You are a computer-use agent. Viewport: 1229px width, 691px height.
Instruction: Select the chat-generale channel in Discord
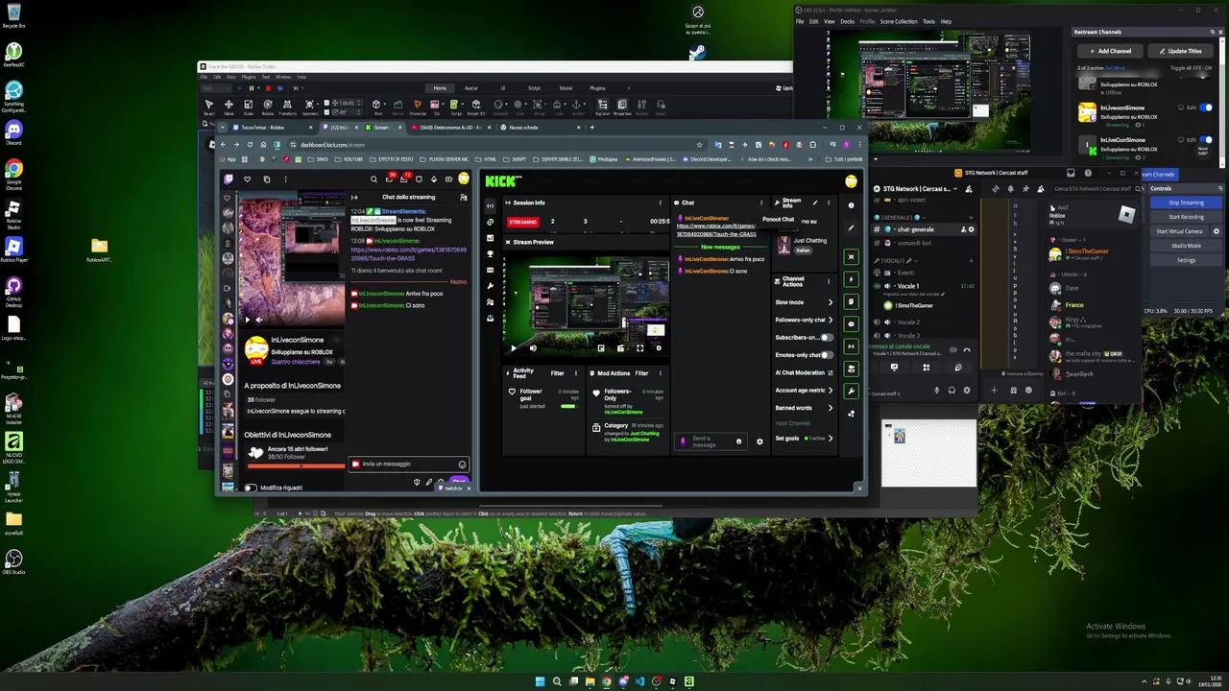pos(924,229)
